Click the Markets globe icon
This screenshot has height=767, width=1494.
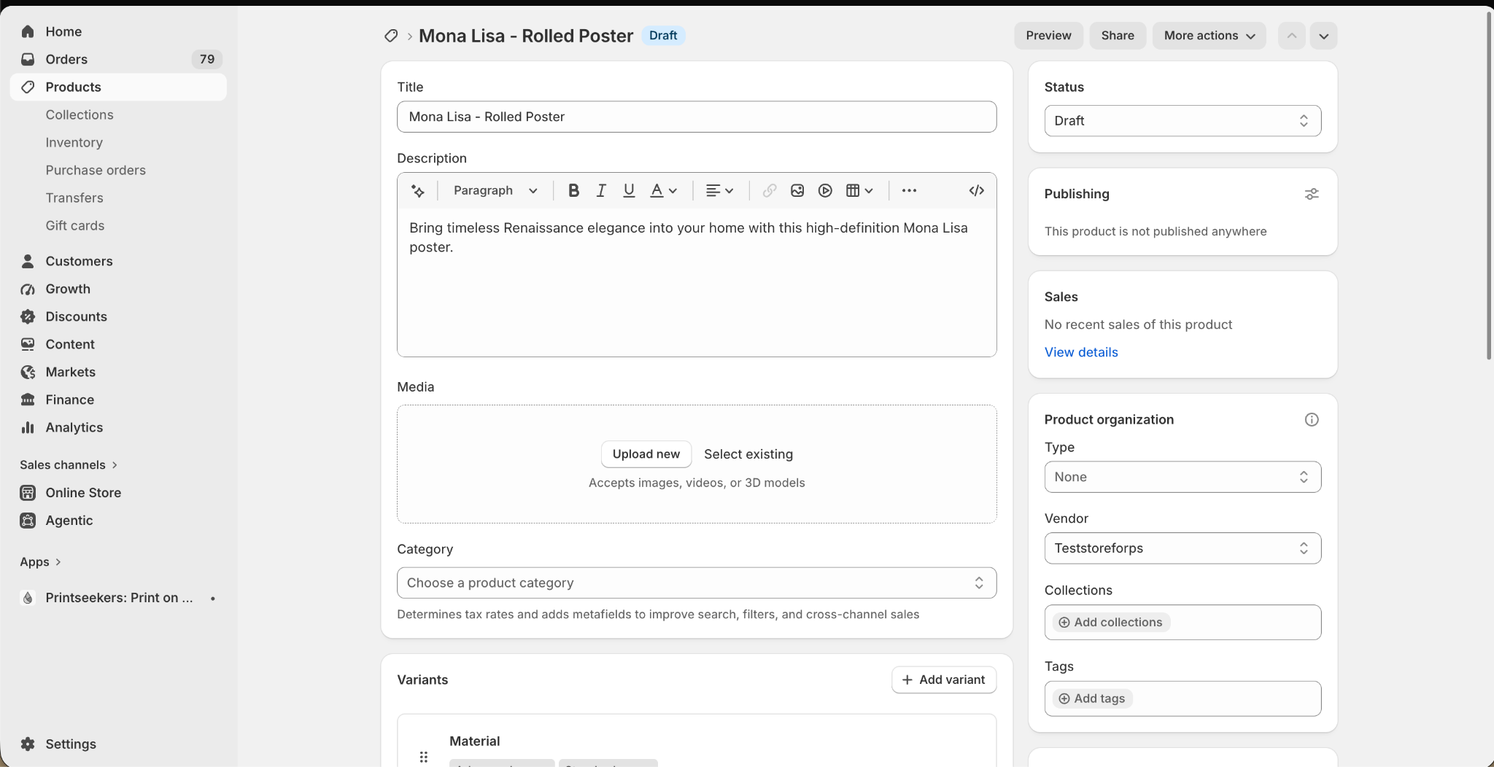pos(28,372)
